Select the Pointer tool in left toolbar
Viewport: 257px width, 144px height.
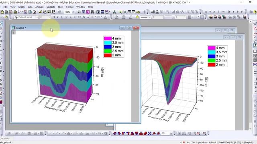pos(1,24)
